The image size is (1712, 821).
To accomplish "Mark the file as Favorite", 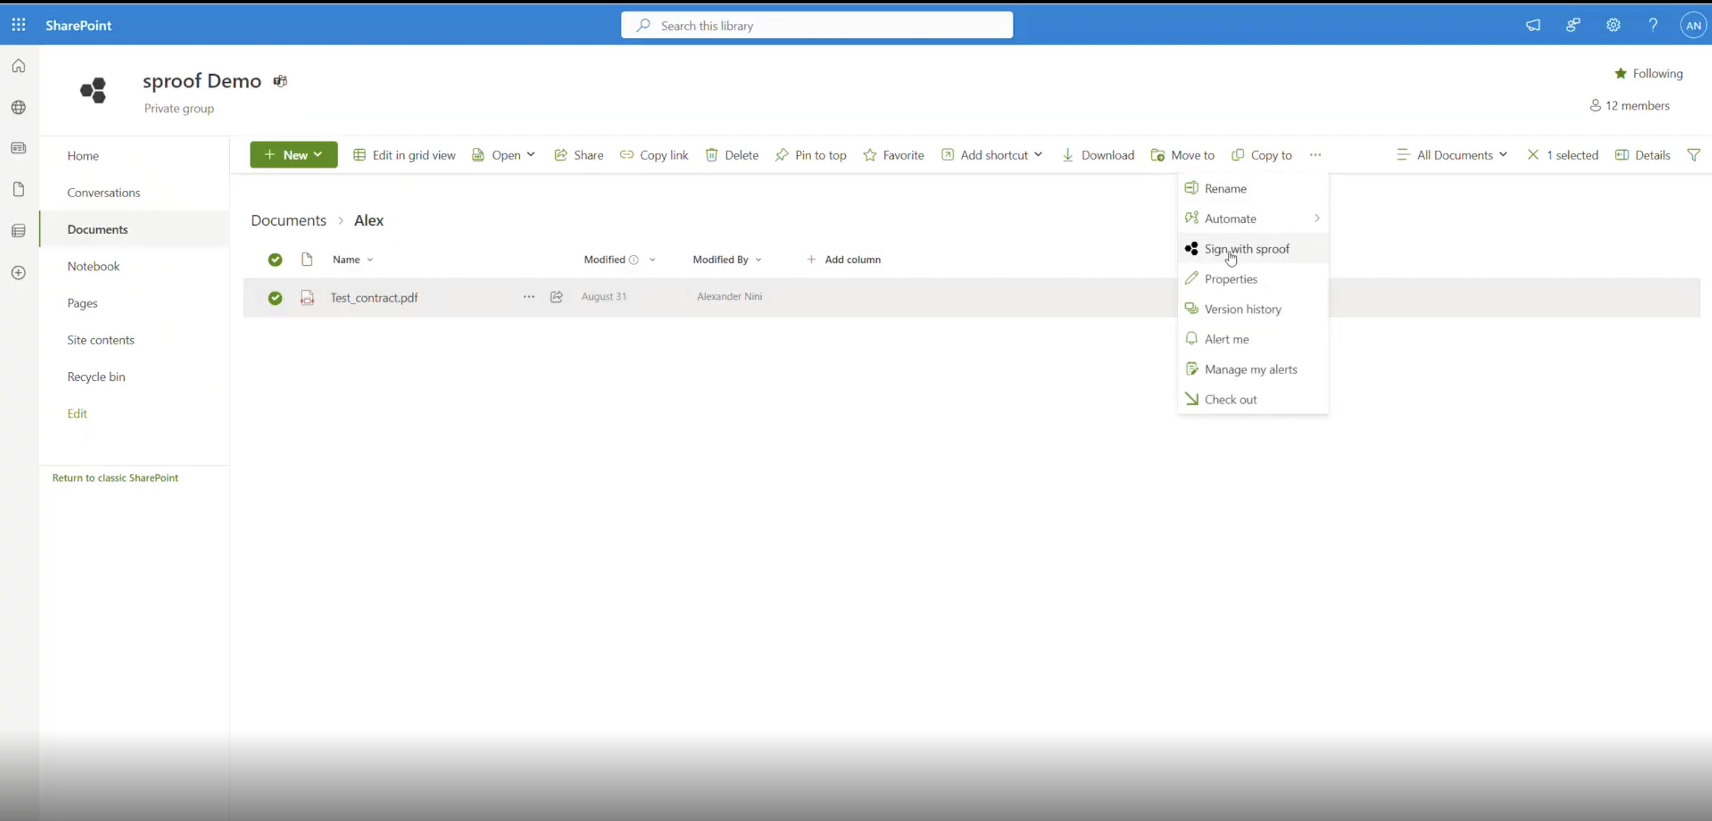I will pyautogui.click(x=893, y=155).
